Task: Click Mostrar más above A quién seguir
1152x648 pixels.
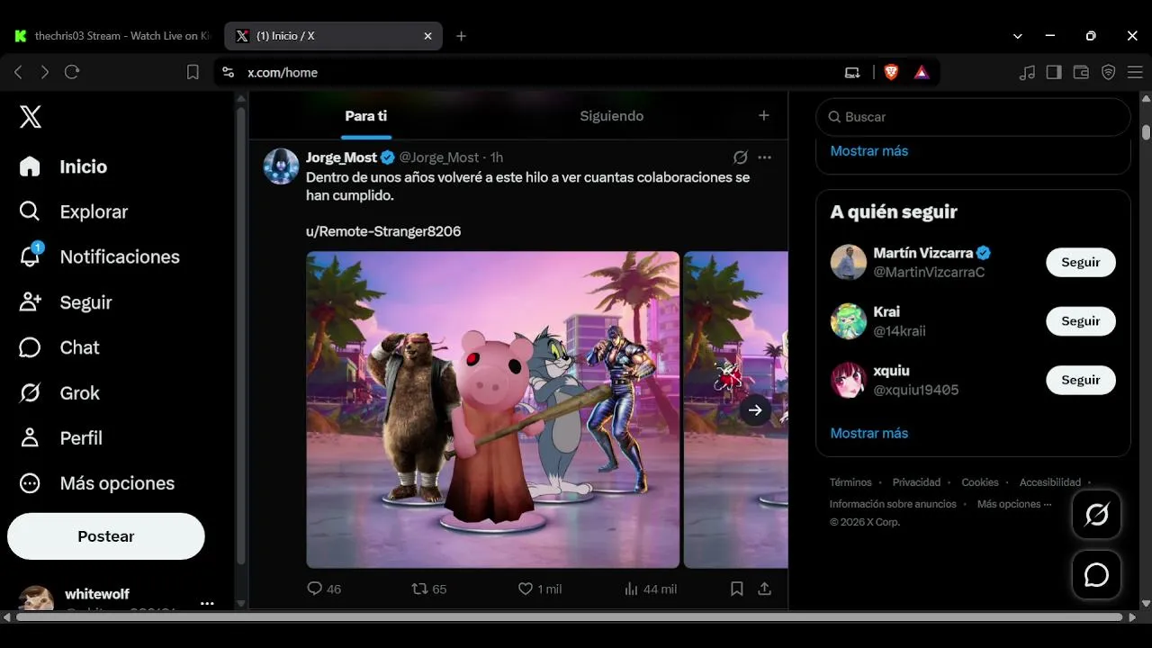Action: click(x=868, y=150)
